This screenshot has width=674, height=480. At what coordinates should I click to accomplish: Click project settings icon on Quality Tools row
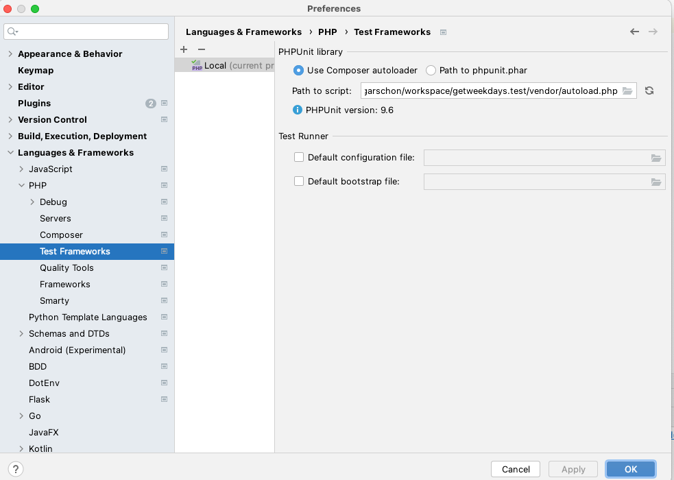click(164, 267)
